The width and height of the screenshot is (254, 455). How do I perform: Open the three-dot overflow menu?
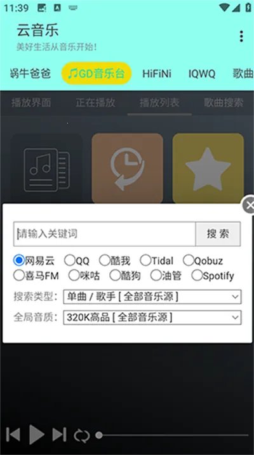241,36
